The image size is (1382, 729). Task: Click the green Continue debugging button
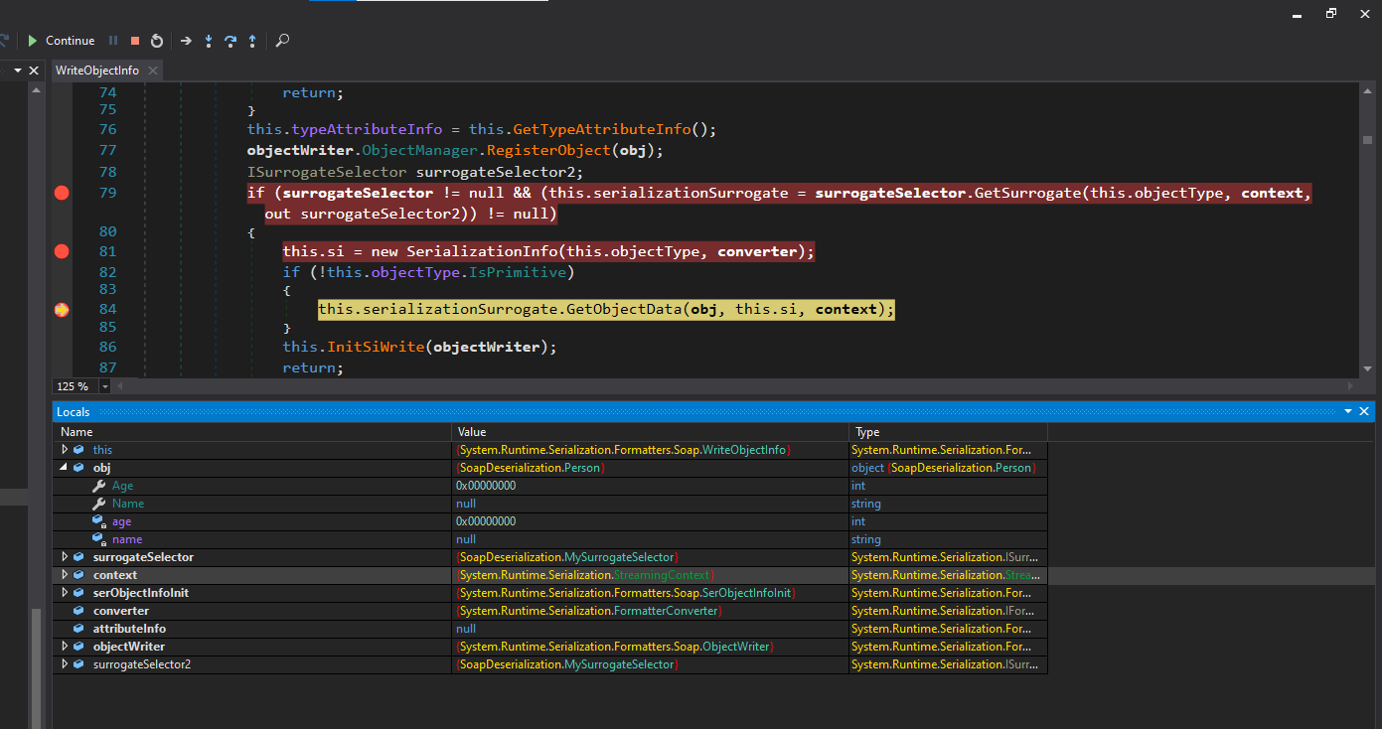[61, 41]
